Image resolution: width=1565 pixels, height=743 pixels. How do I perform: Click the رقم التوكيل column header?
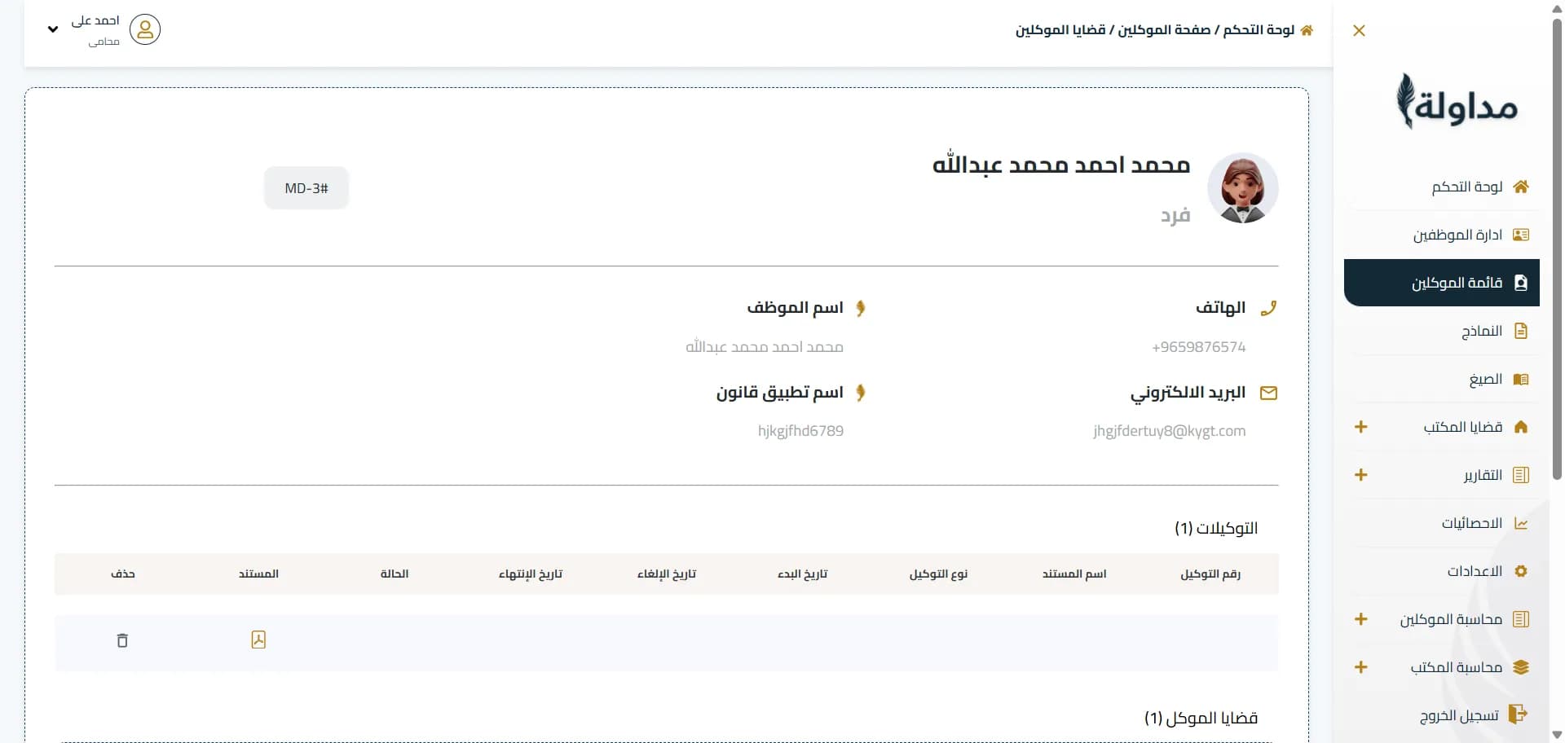tap(1210, 574)
